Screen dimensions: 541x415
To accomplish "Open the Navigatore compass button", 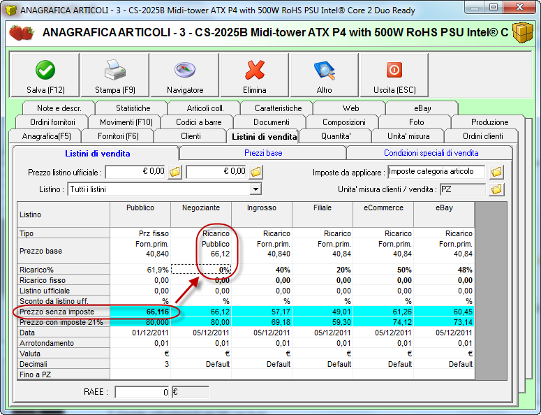I will (x=185, y=75).
